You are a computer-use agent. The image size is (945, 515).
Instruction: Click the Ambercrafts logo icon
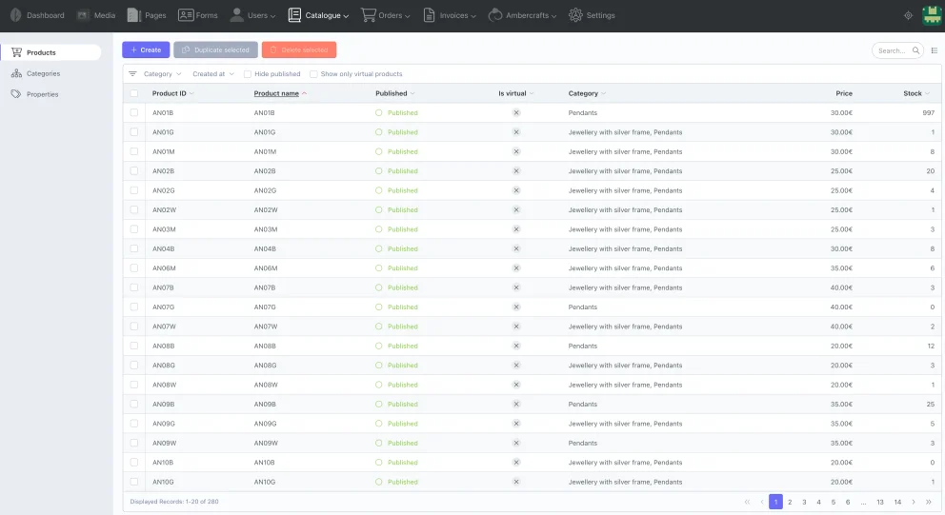tap(495, 15)
